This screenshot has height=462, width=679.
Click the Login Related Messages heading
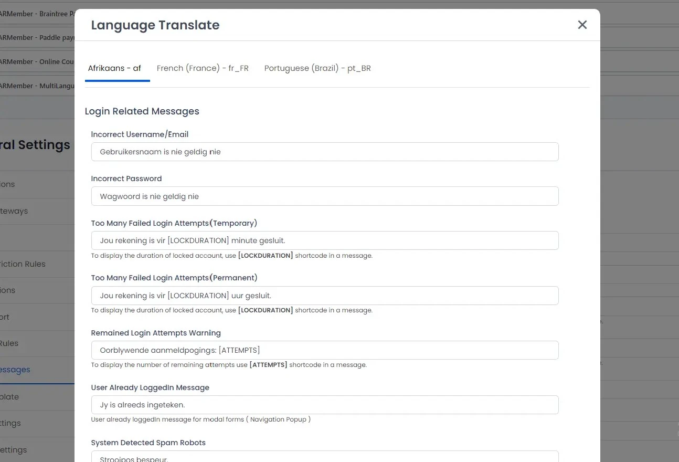click(x=142, y=111)
